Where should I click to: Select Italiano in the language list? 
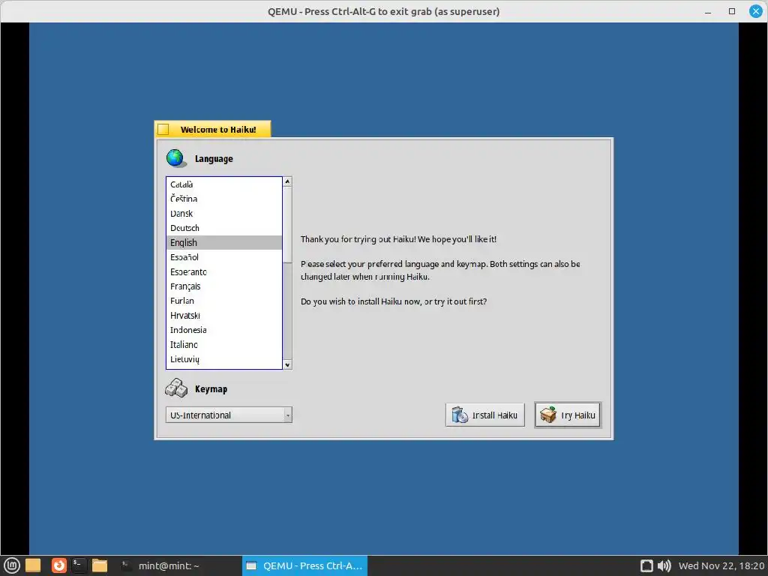coord(223,344)
